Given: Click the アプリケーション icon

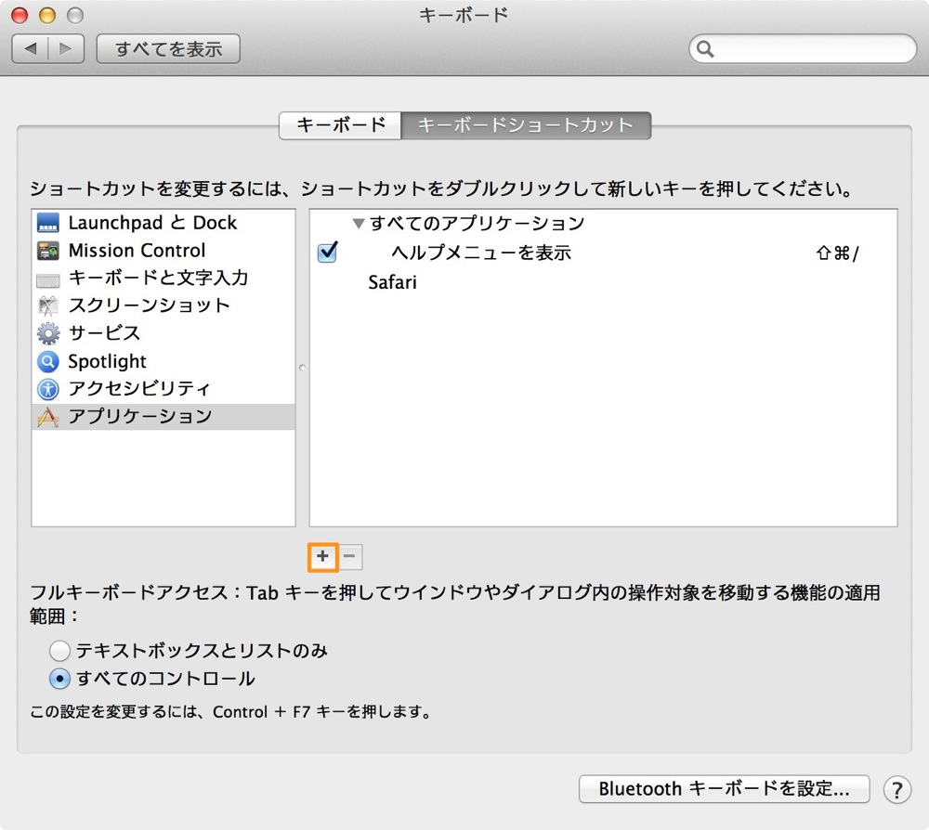Looking at the screenshot, I should tap(48, 417).
